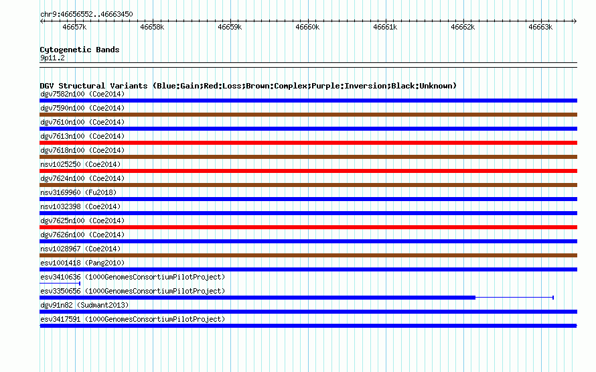Click the 46663k ruler tick label
The height and width of the screenshot is (372, 596).
(x=540, y=27)
